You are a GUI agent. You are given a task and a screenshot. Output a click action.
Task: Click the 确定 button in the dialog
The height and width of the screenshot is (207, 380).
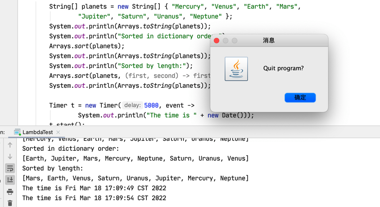[300, 98]
